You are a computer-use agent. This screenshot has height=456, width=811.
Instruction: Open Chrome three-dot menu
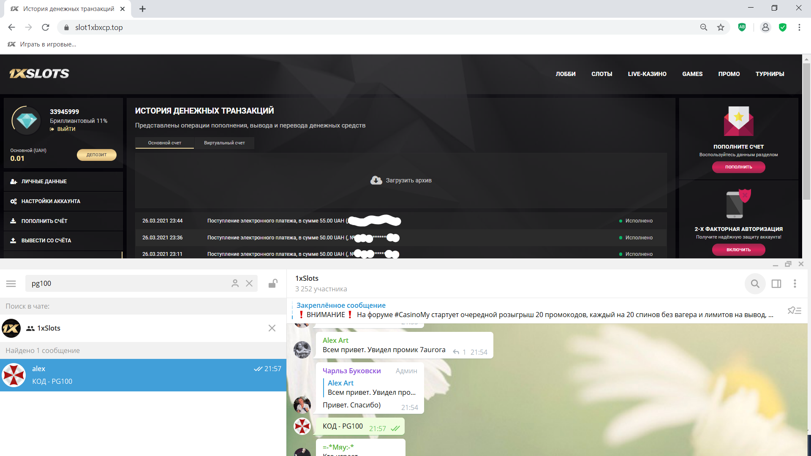click(799, 27)
